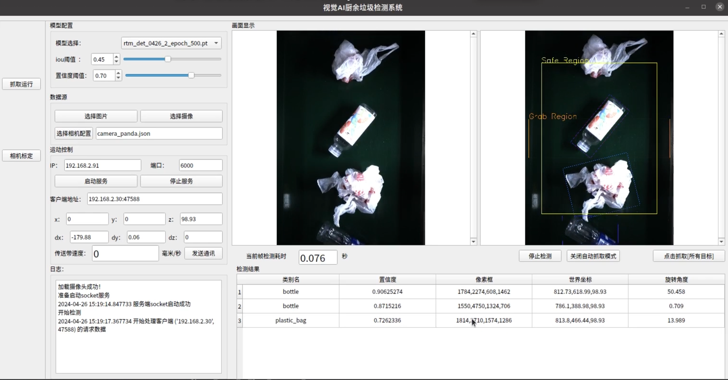The image size is (728, 380).
Task: Click the x coordinate field
Action: point(87,219)
